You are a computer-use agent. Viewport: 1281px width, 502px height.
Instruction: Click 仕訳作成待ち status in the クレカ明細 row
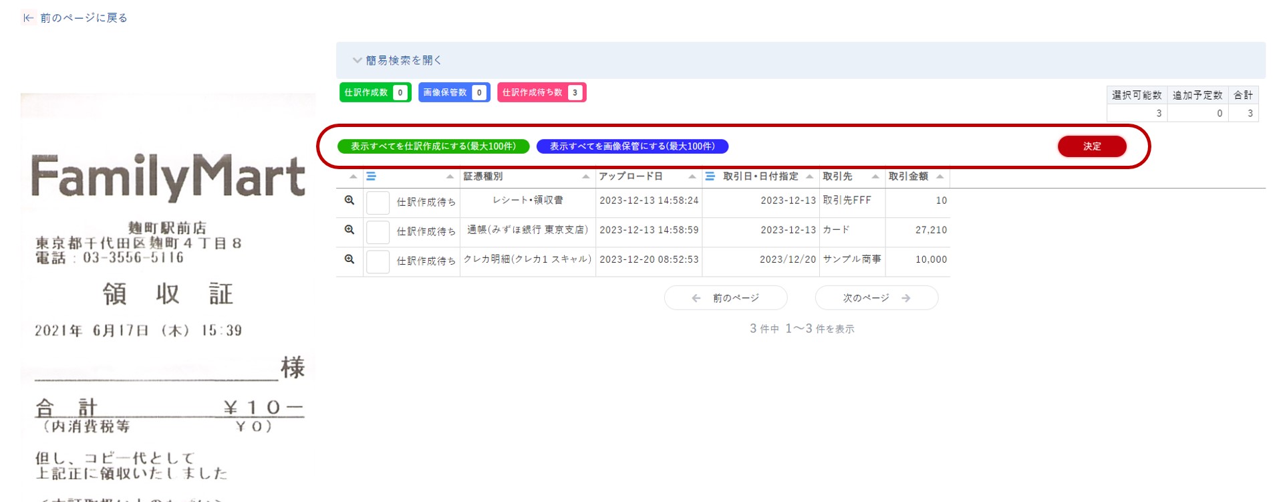426,261
